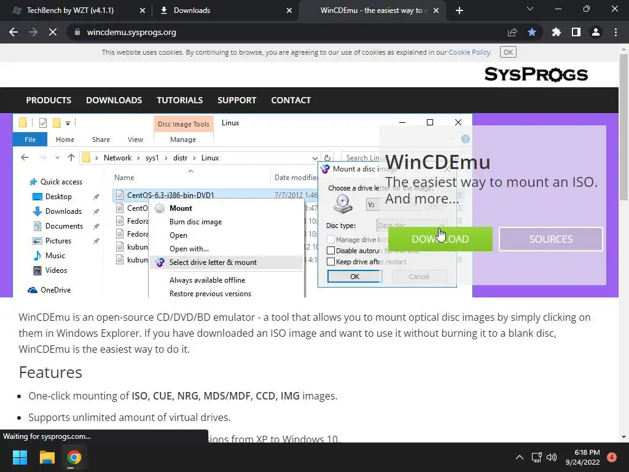Click Disable autorun checkbox in the image
The image size is (629, 472).
point(330,251)
